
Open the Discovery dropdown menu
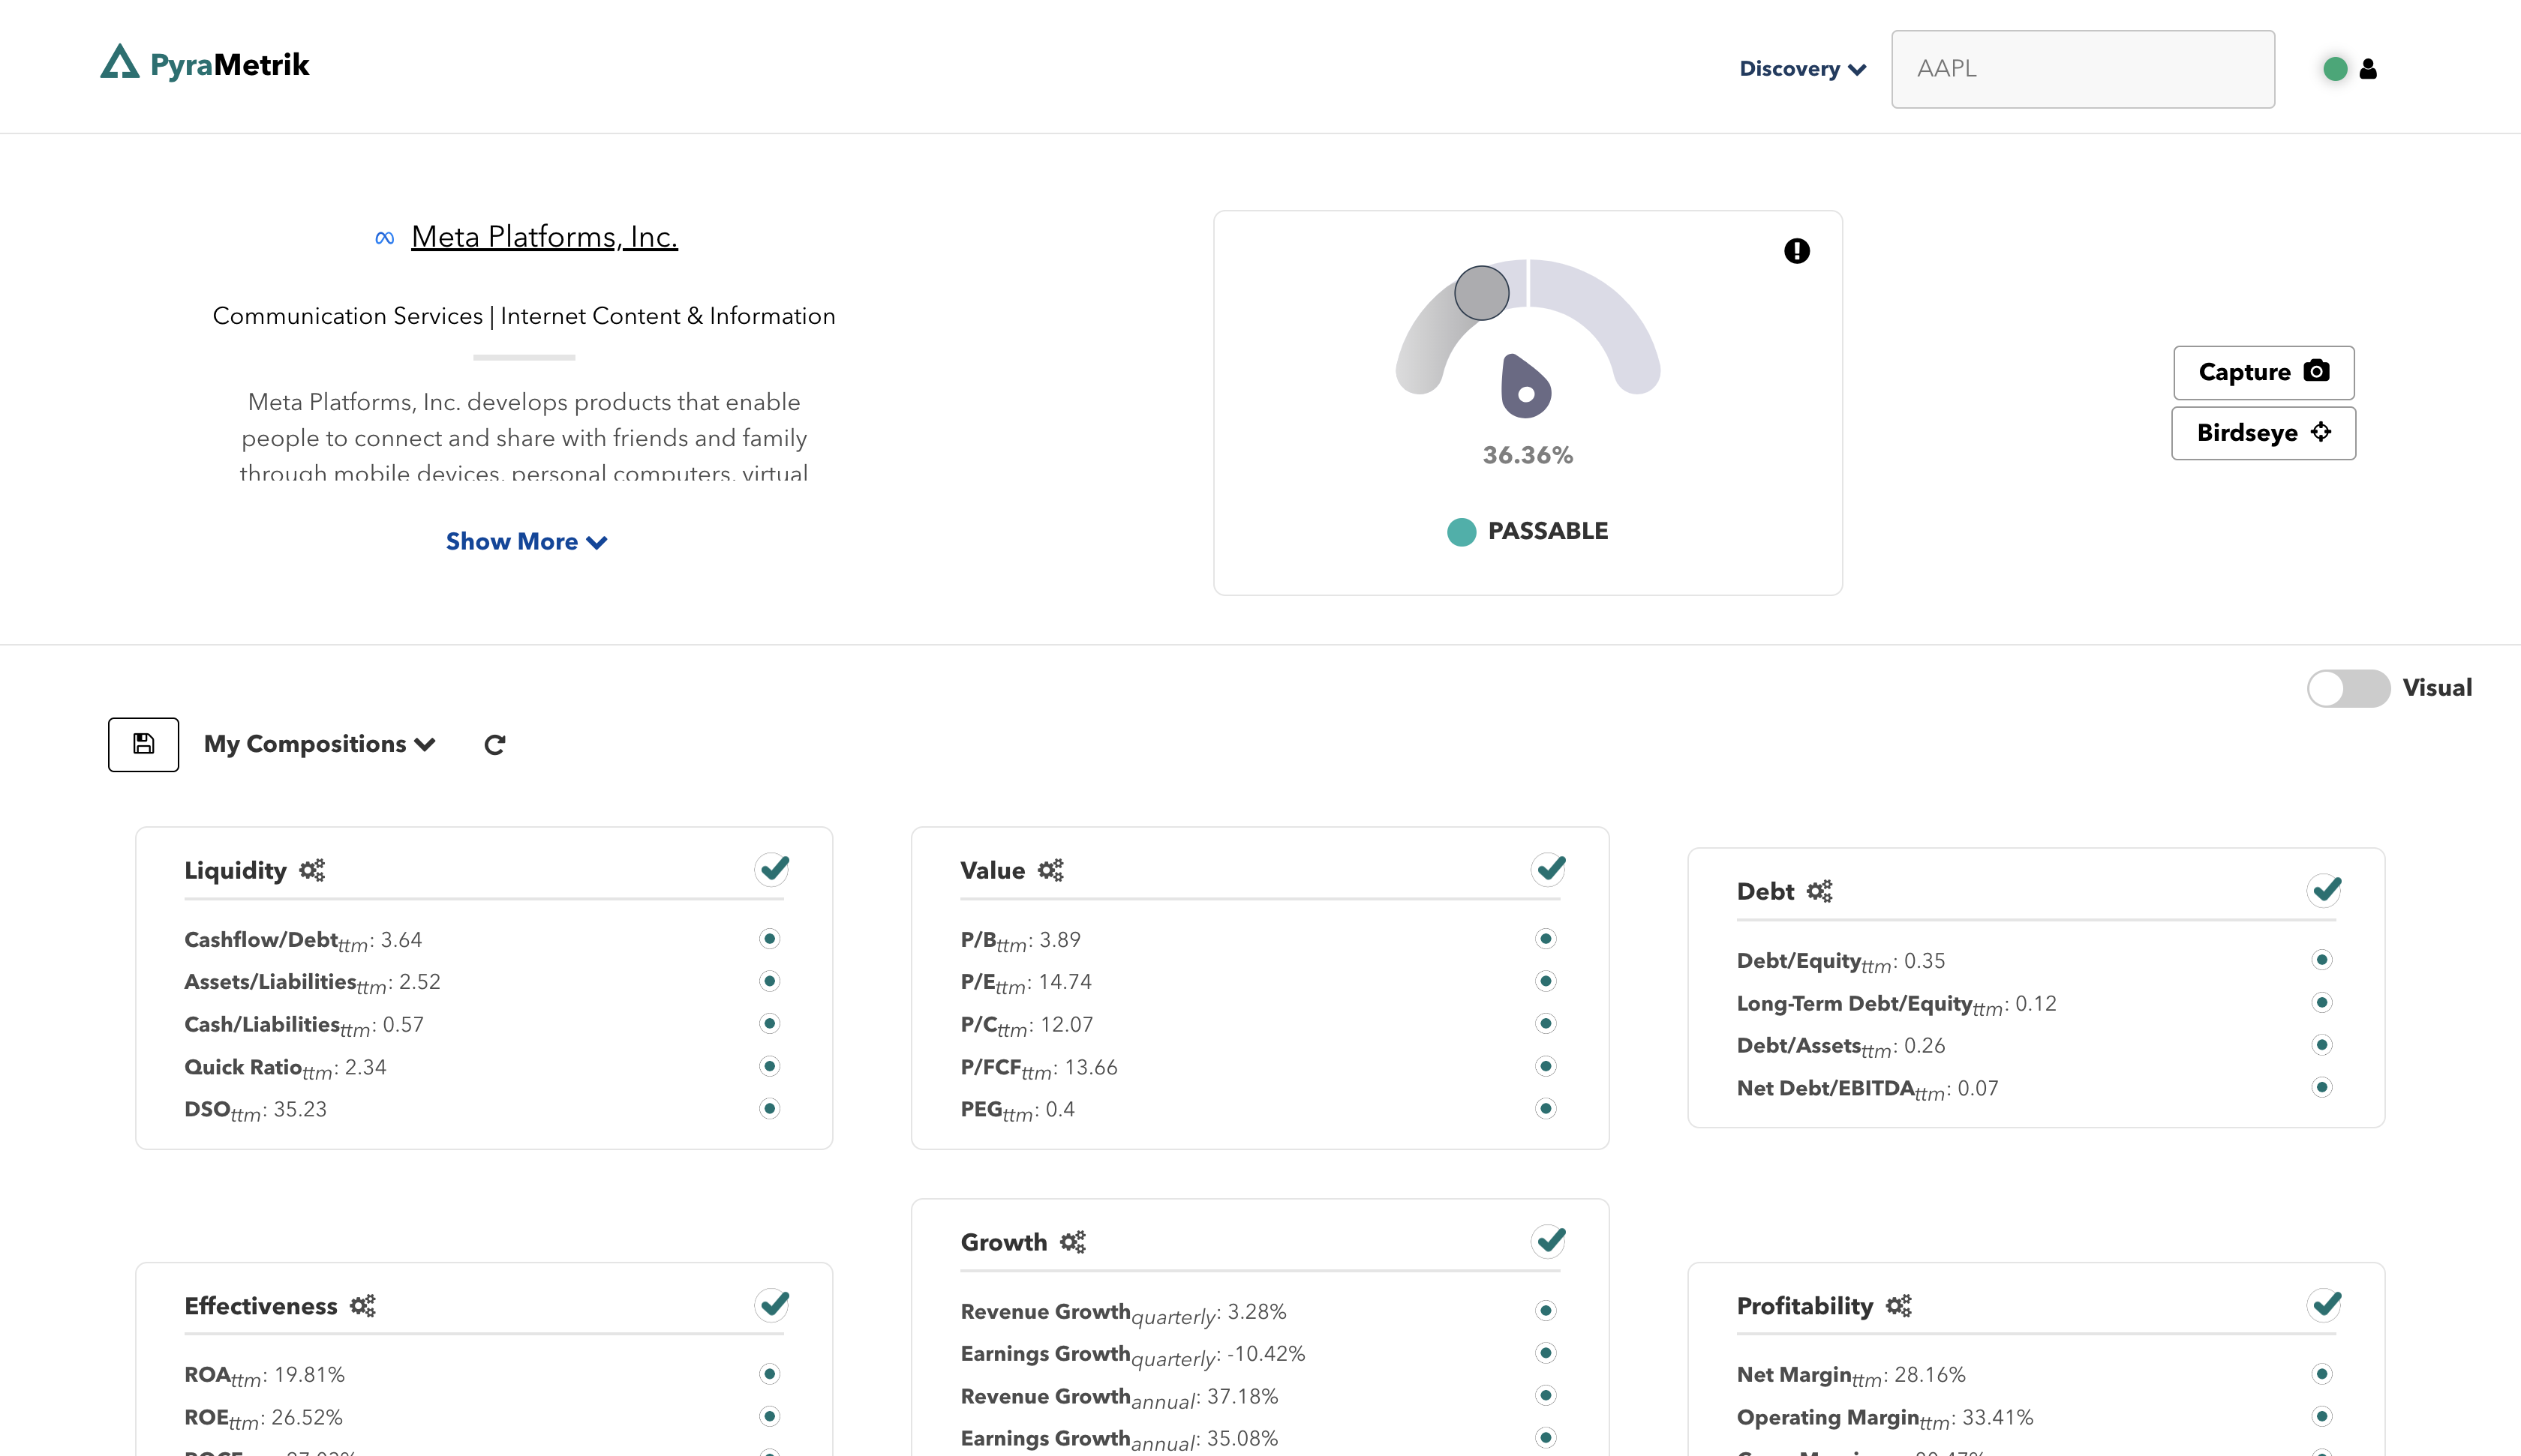tap(1803, 69)
